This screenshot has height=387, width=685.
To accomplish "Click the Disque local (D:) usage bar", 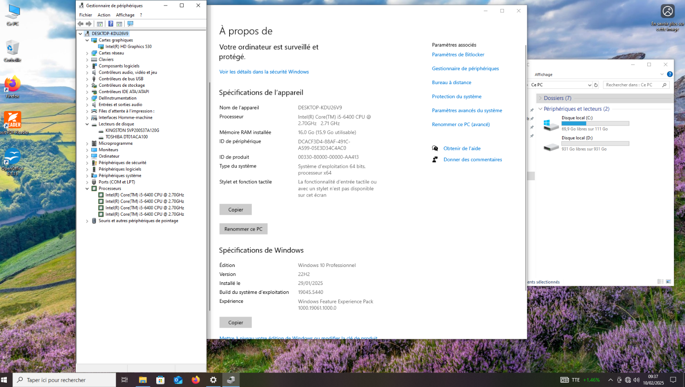I will coord(595,144).
